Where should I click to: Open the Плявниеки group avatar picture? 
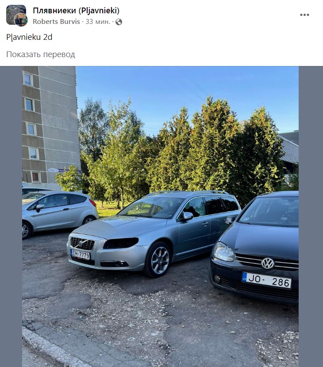16,15
